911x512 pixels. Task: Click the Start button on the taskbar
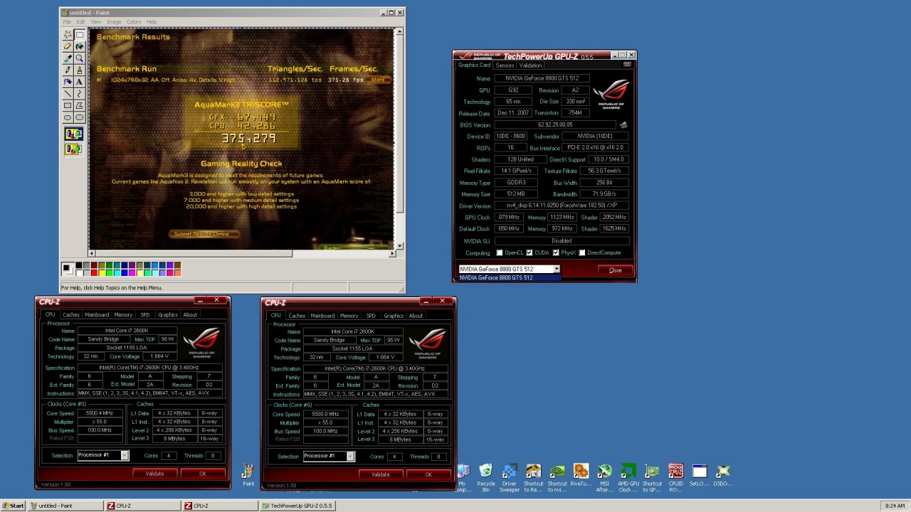(13, 506)
